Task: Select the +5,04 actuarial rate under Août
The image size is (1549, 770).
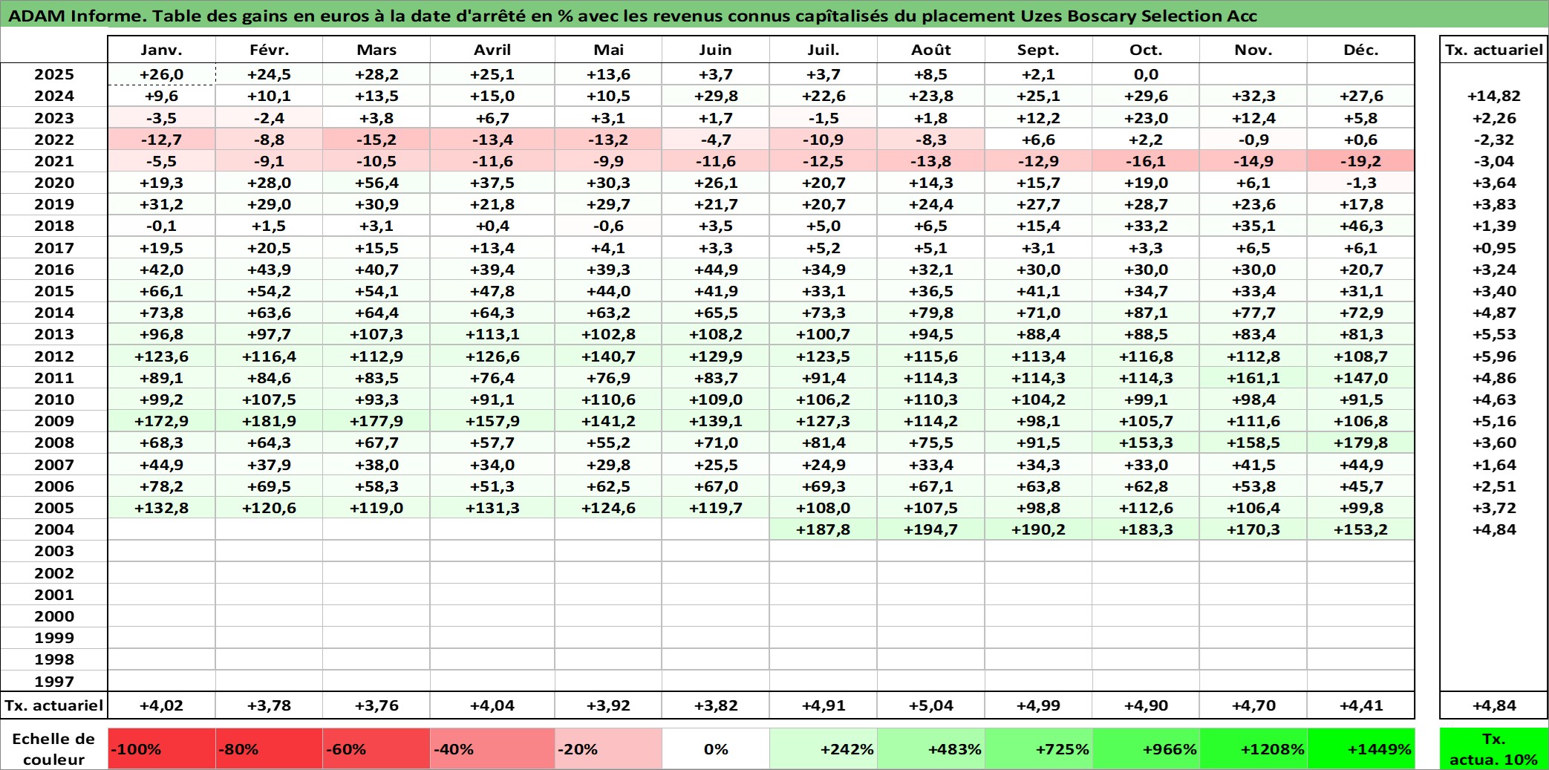Action: coord(931,705)
